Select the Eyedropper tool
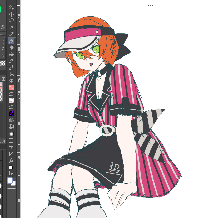This screenshot has height=218, width=204. [11, 34]
